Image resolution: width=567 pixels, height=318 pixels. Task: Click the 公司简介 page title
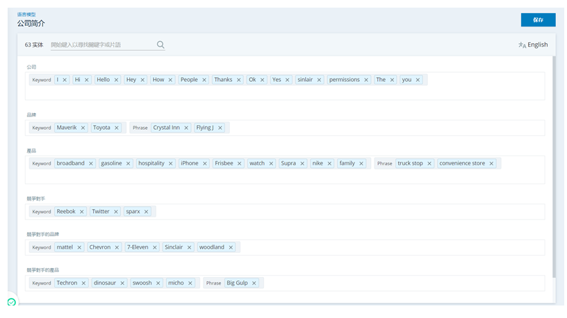tap(31, 24)
